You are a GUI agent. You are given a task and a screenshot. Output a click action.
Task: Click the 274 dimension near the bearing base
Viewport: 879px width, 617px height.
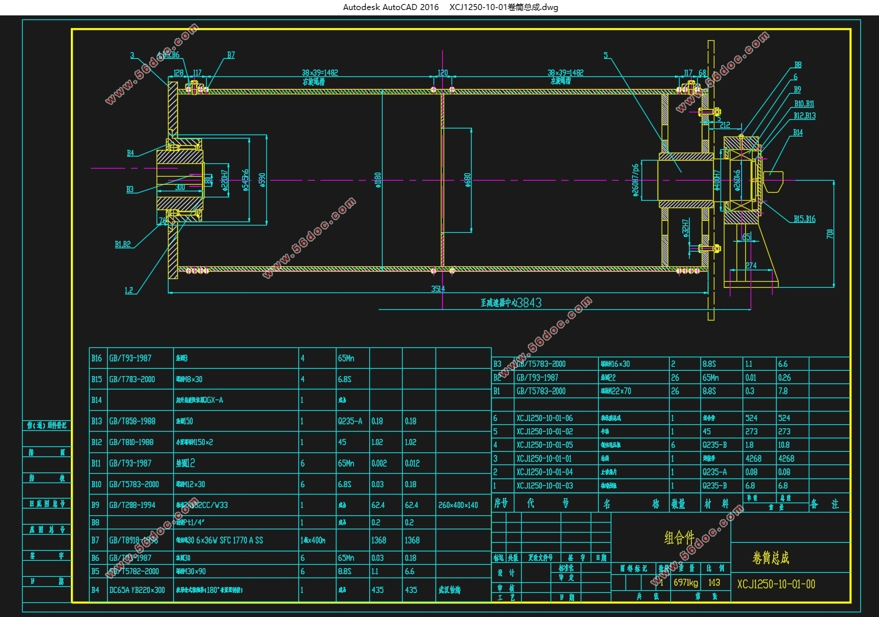tap(751, 266)
